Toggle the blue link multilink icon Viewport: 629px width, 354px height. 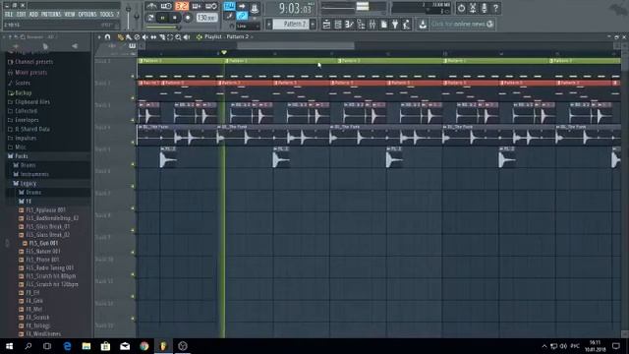pos(242,16)
